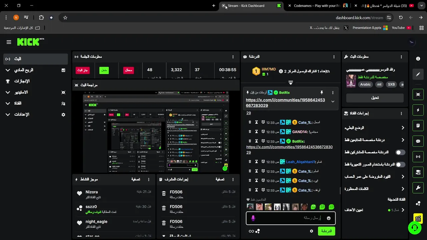Click the microphone icon in the chat input
This screenshot has height=240, width=427.
point(253,218)
